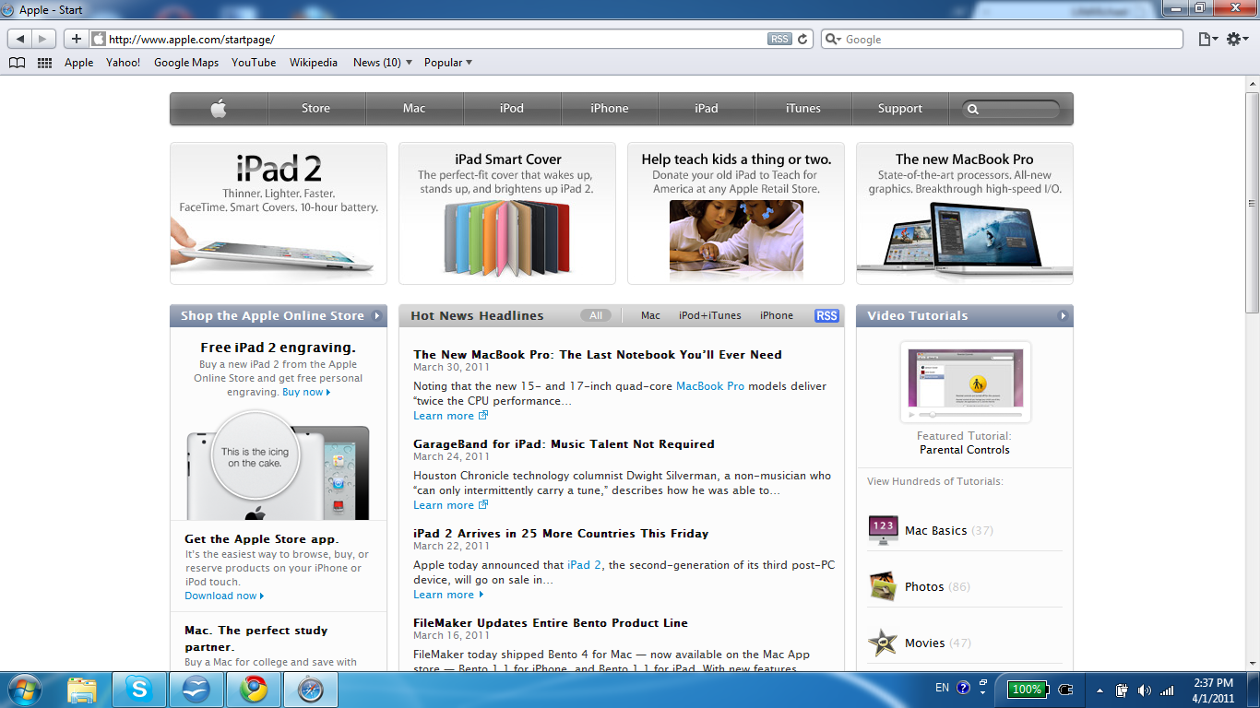Open the Google Maps bookmark

point(186,63)
